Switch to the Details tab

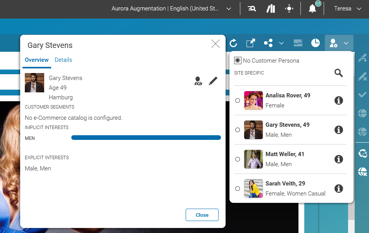63,60
